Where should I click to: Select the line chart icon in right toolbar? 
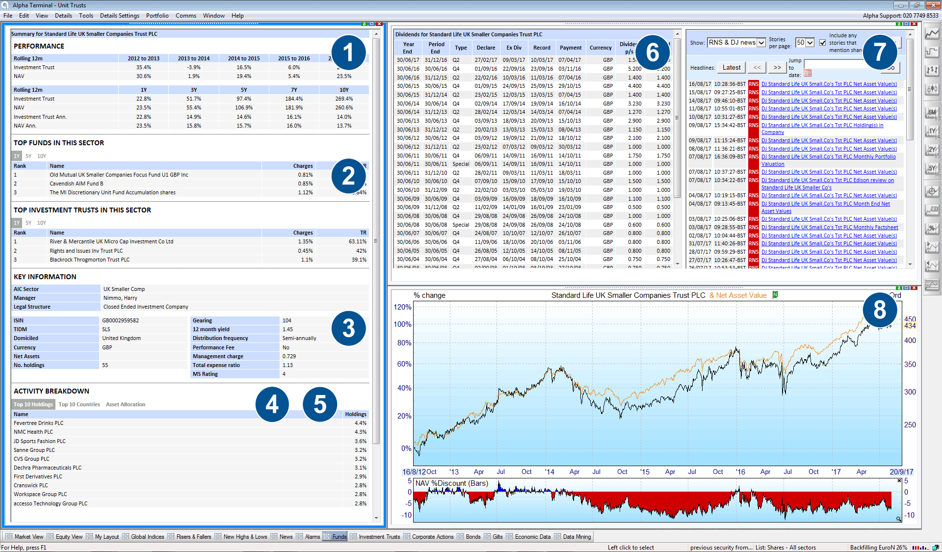coord(932,34)
